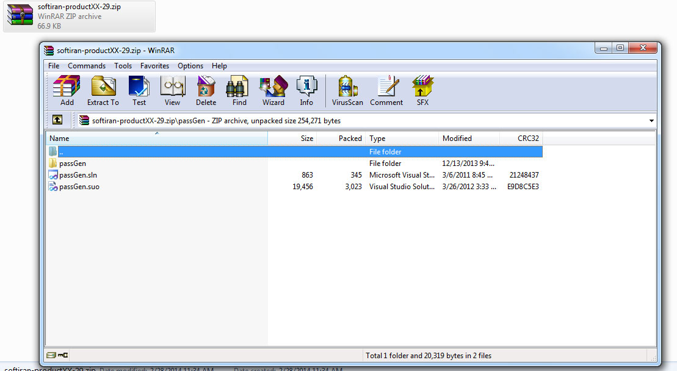
Task: Sort by the Type column header
Action: pyautogui.click(x=402, y=138)
